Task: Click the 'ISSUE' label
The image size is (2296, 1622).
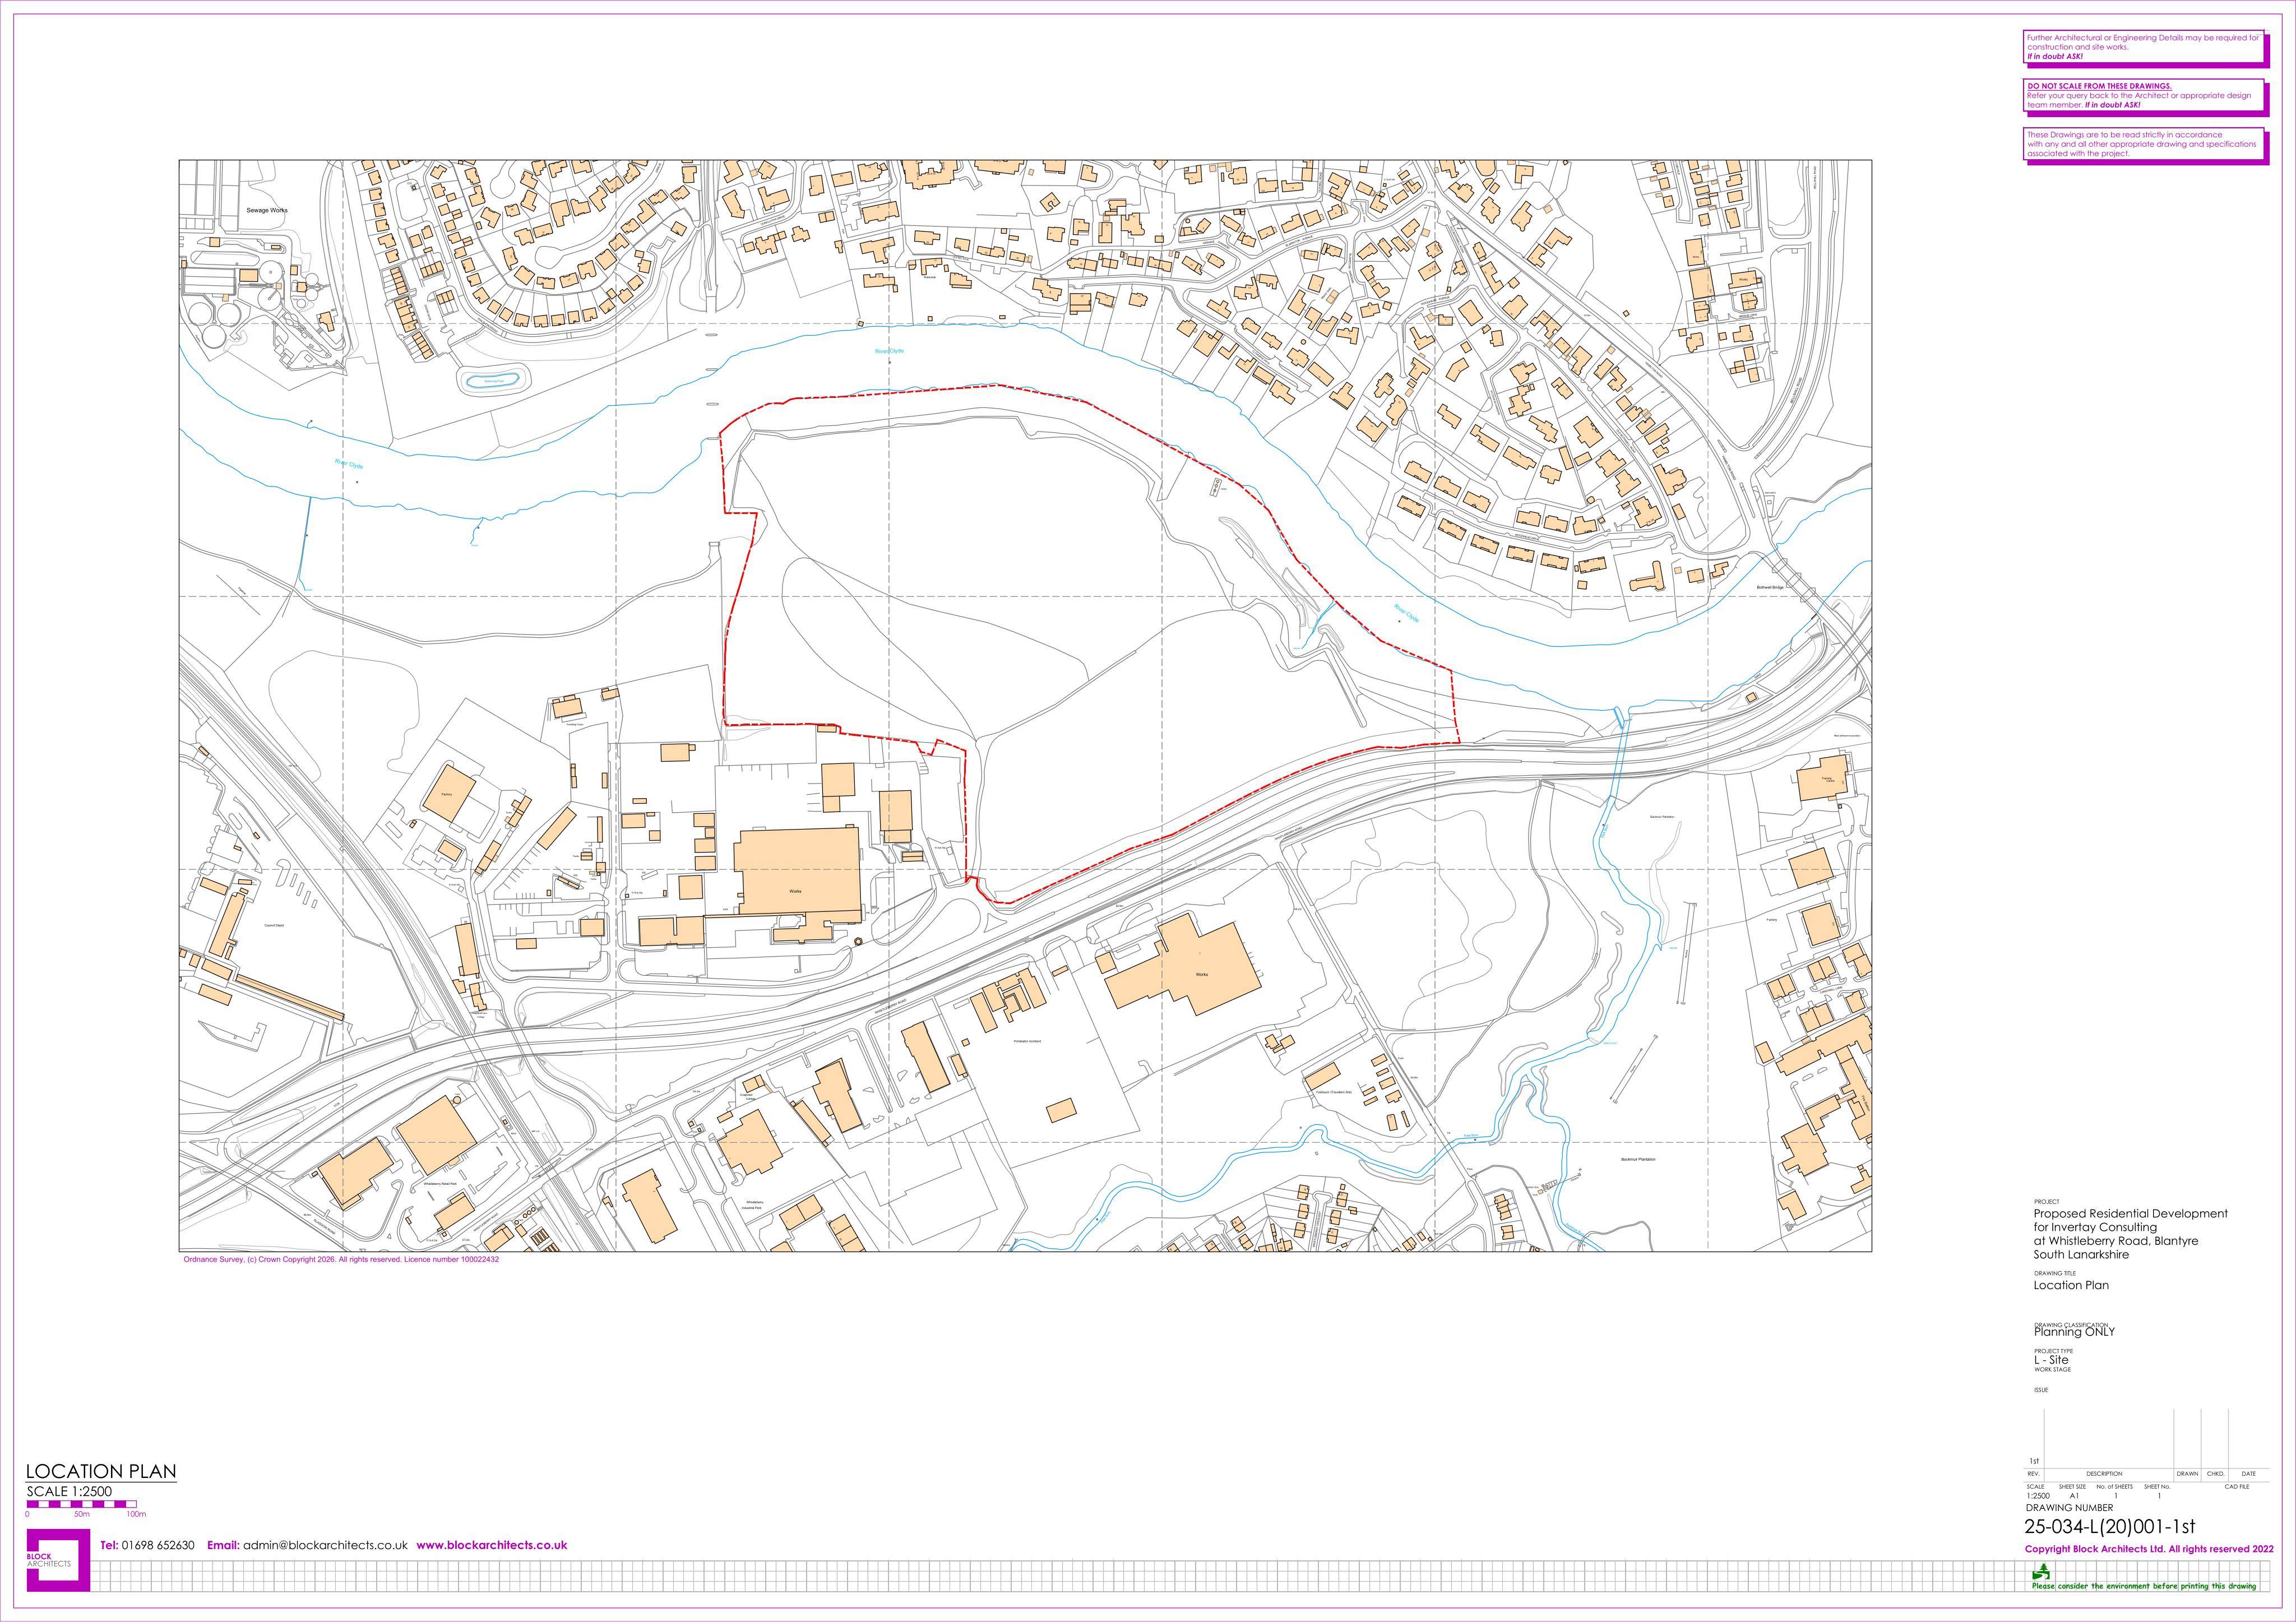Action: point(2041,1390)
